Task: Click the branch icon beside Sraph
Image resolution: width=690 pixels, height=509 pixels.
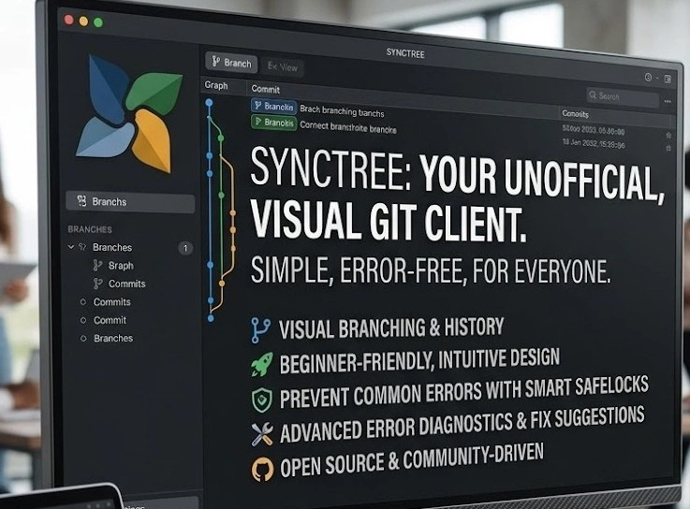Action: 97,266
